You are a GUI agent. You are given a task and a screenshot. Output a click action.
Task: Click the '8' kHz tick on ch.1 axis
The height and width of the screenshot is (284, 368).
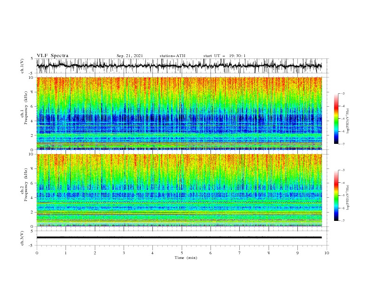(33, 92)
